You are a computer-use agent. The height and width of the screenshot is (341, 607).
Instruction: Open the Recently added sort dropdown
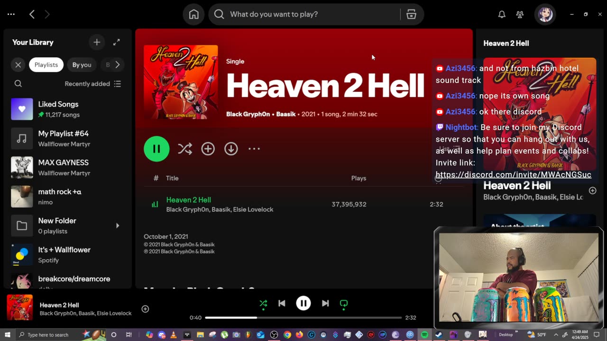pyautogui.click(x=93, y=84)
